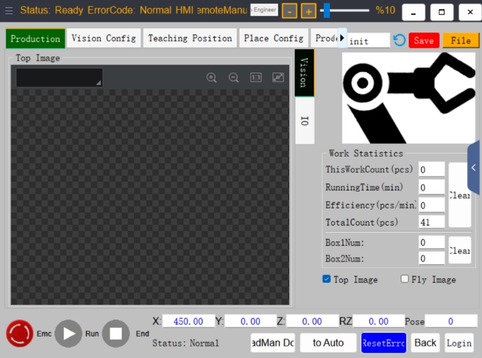Open the hamburger menu icon
The width and height of the screenshot is (482, 358).
click(9, 11)
